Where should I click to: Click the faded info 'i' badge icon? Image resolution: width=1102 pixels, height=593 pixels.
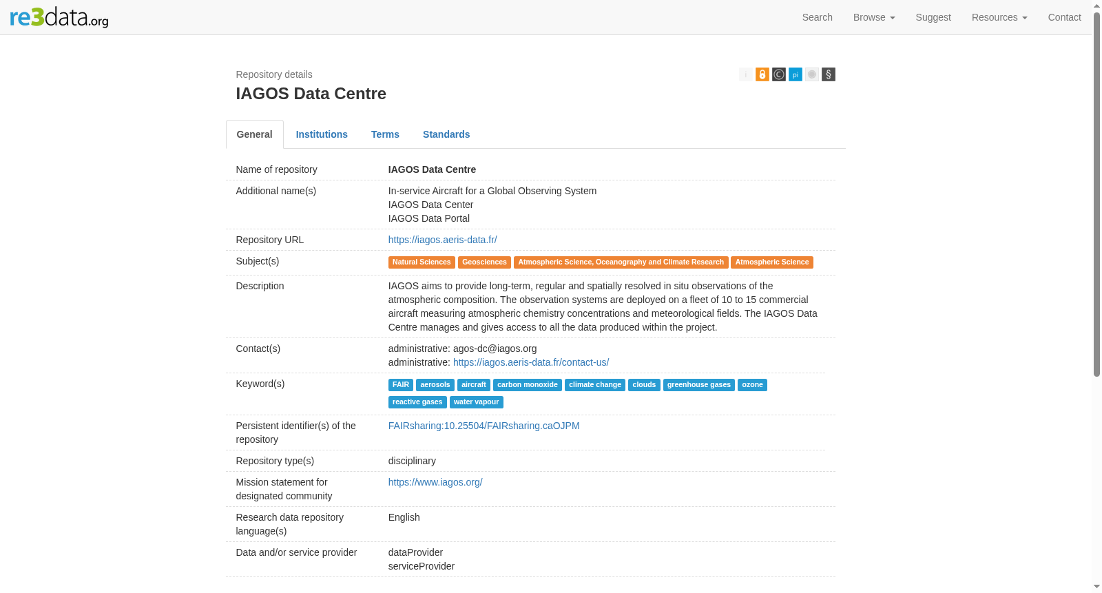click(x=745, y=74)
